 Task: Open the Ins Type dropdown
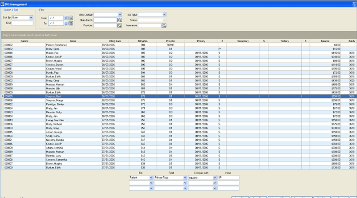[165, 15]
